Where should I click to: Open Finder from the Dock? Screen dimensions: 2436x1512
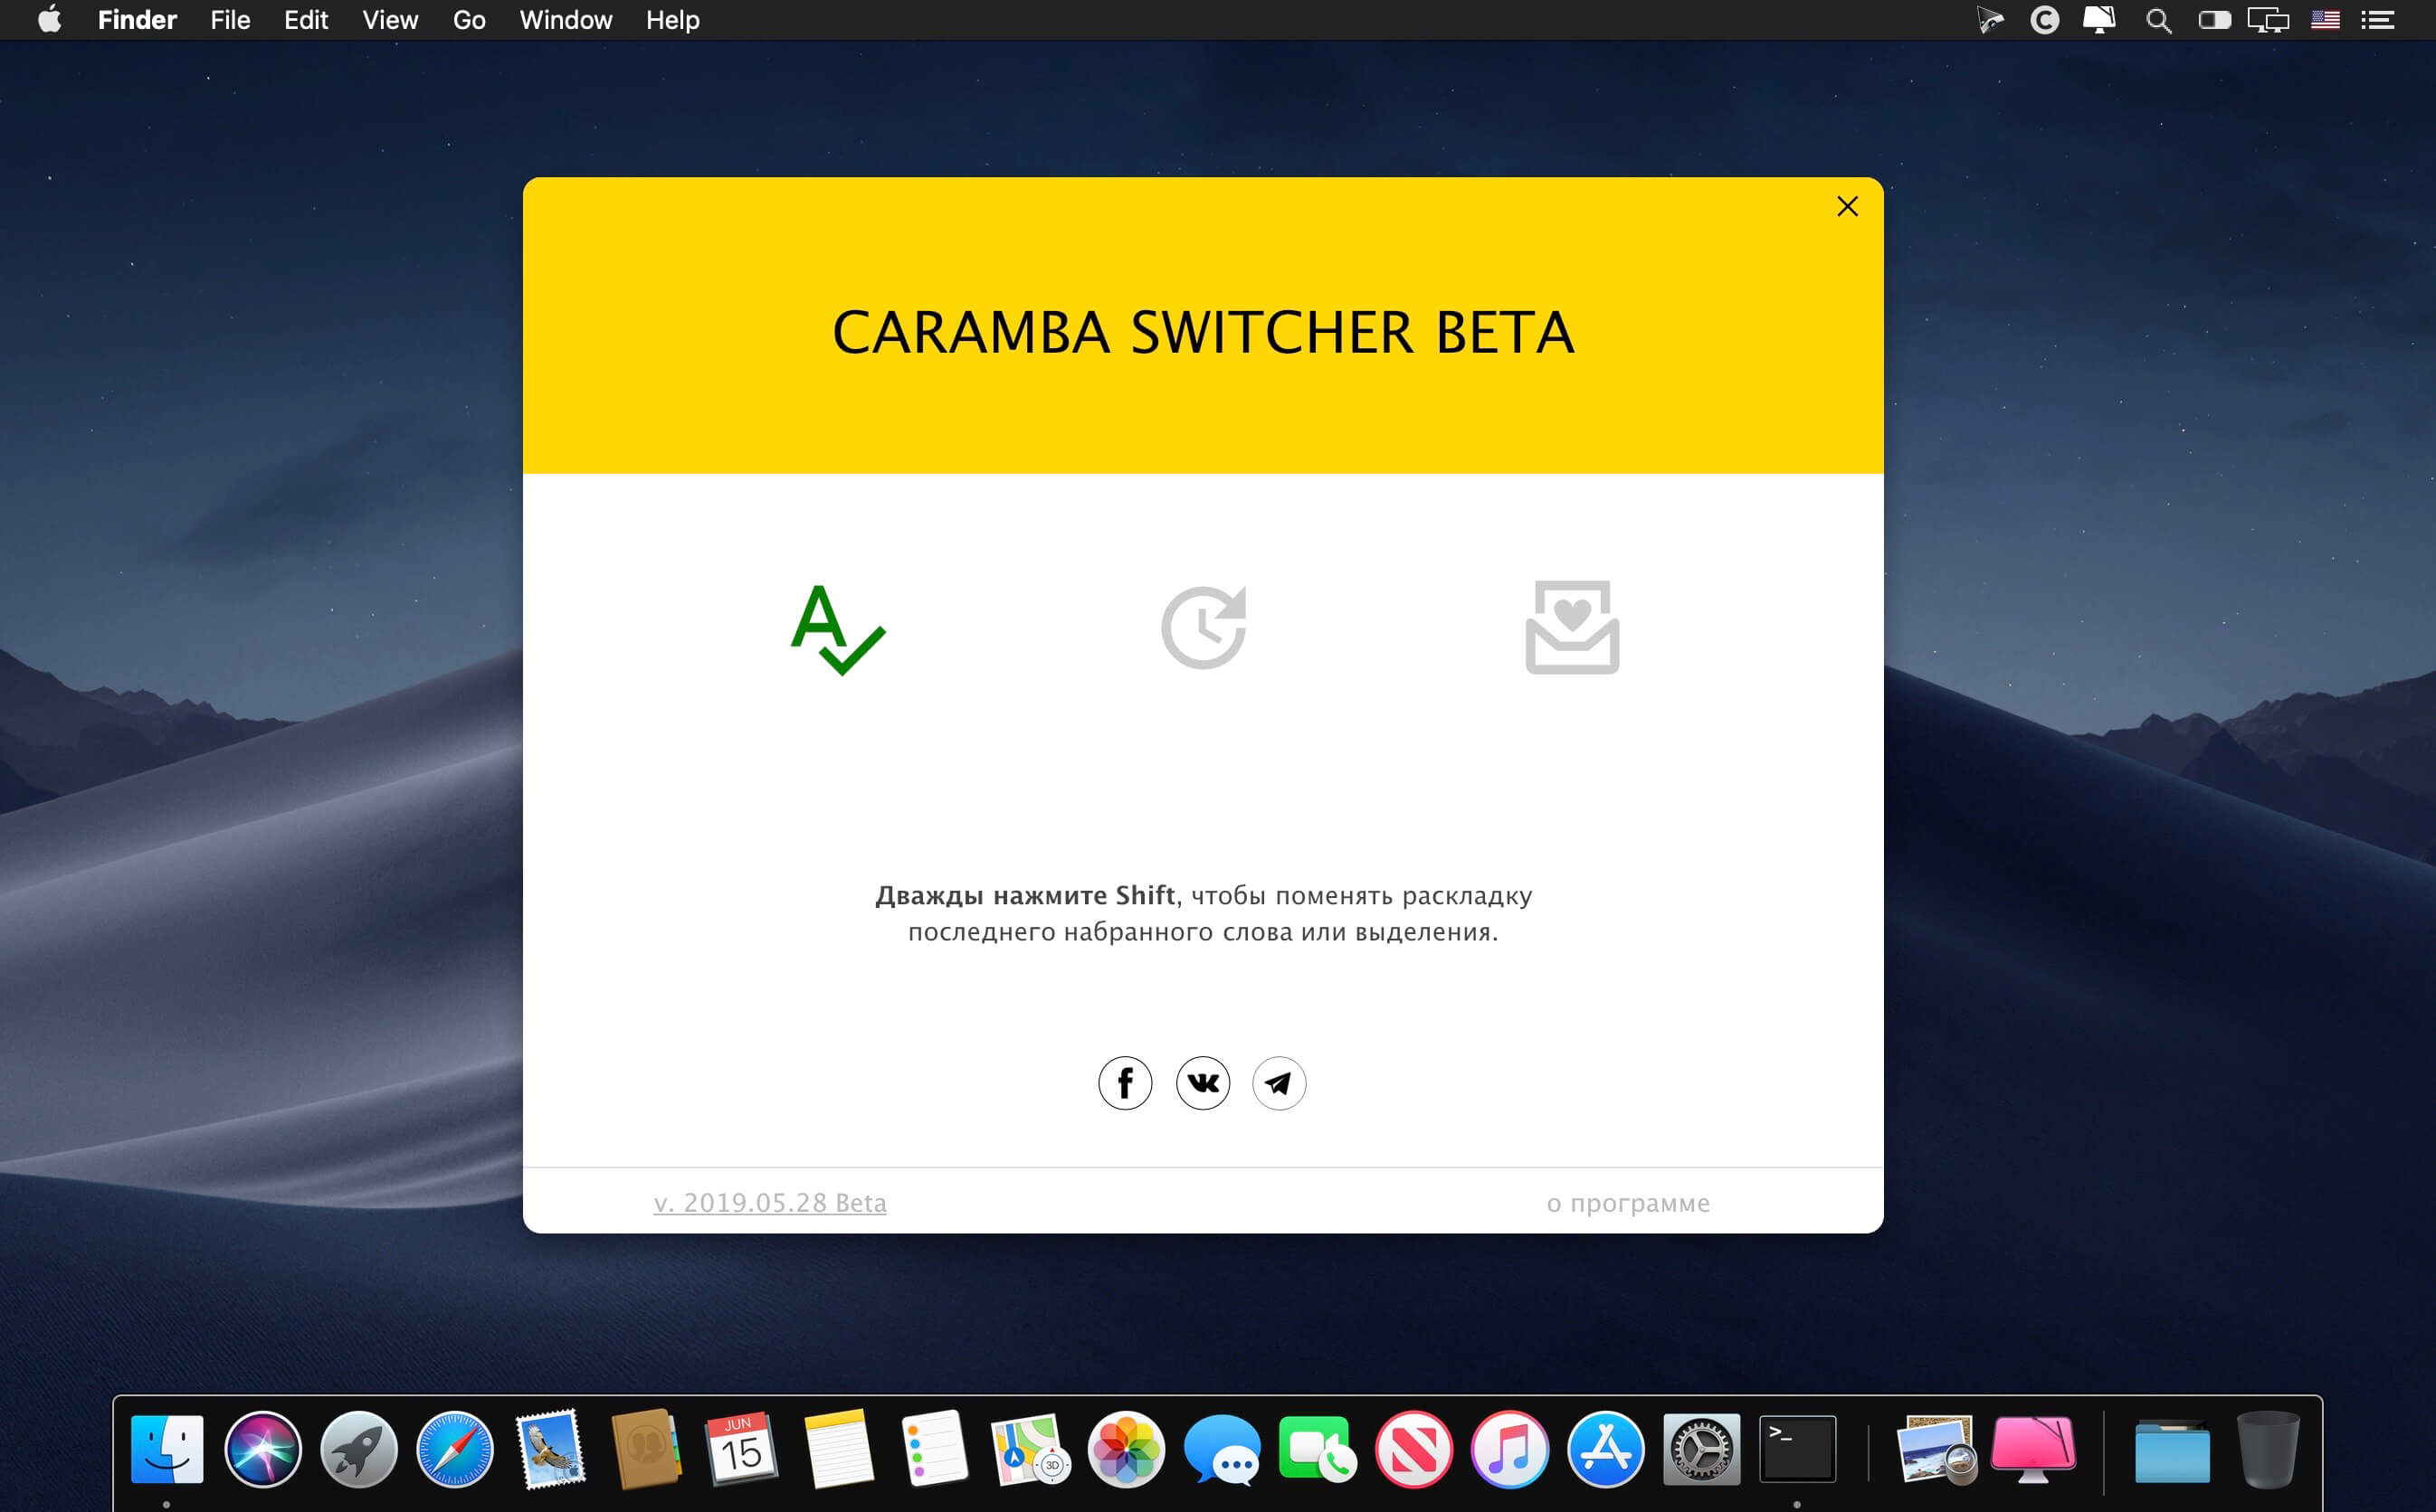[167, 1449]
